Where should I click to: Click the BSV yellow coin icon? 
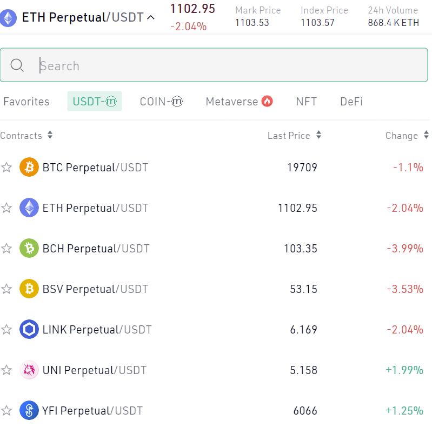pyautogui.click(x=29, y=289)
